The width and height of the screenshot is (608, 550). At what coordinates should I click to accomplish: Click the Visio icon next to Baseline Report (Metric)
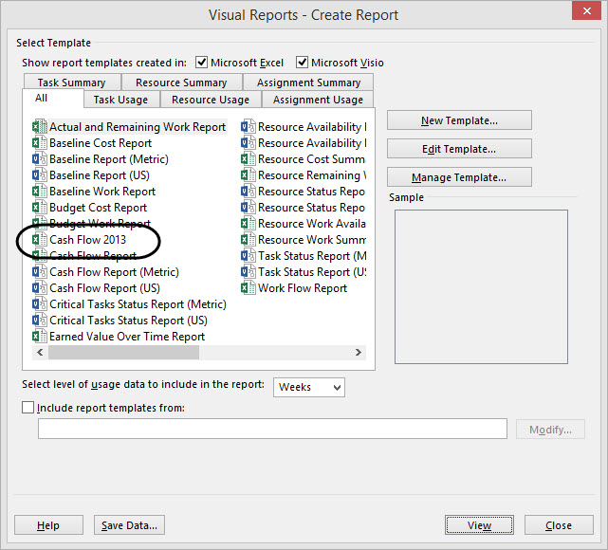tap(39, 159)
